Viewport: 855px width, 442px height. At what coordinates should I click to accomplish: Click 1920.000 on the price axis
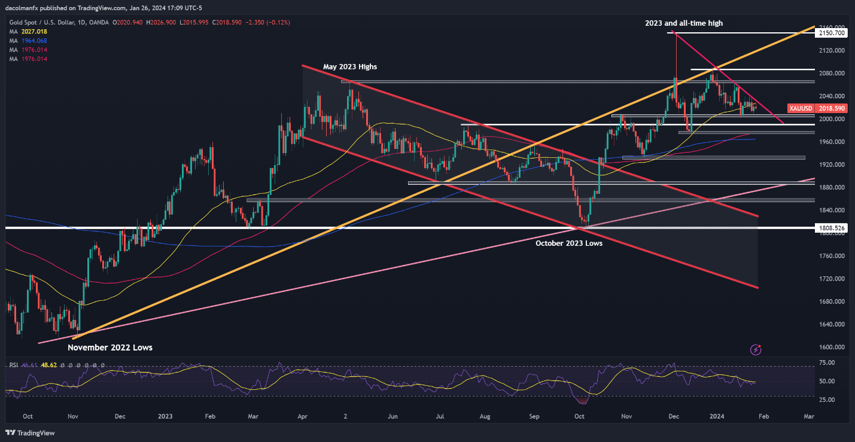[x=832, y=164]
